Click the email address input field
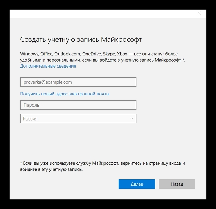The height and width of the screenshot is (209, 216). click(x=78, y=82)
